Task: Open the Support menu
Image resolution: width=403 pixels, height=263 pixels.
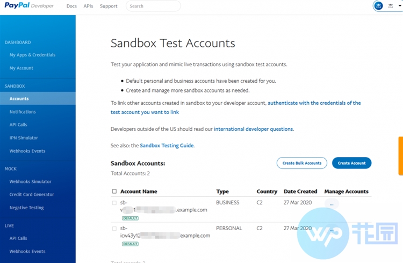Action: (109, 6)
